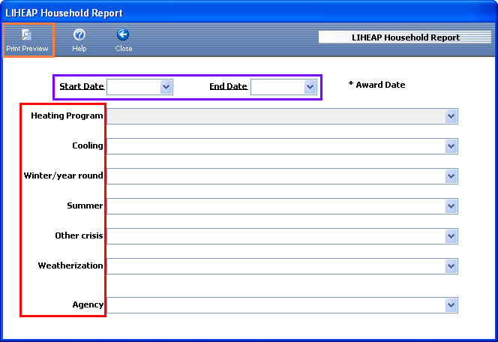Click the Start Date label link
Viewport: 498px width, 342px height.
82,86
